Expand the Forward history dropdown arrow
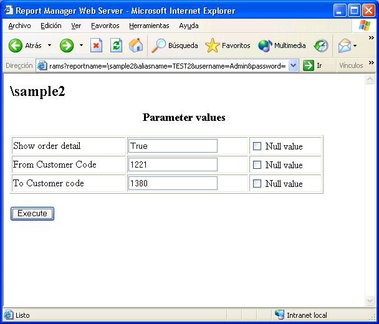This screenshot has width=379, height=324. click(x=81, y=45)
